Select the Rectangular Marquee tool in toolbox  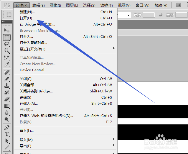(7, 37)
